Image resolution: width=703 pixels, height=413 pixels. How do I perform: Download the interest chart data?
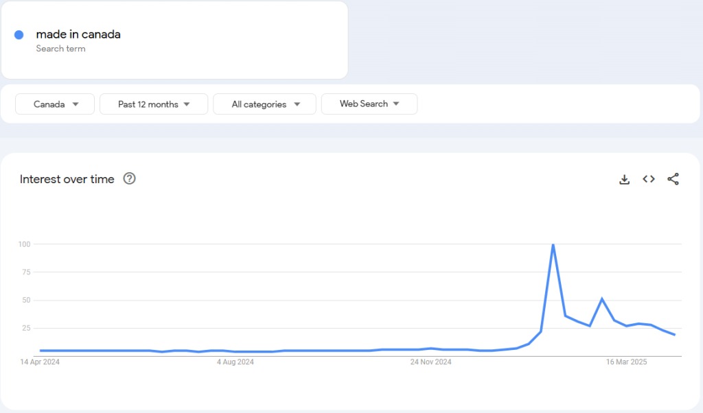pos(624,179)
